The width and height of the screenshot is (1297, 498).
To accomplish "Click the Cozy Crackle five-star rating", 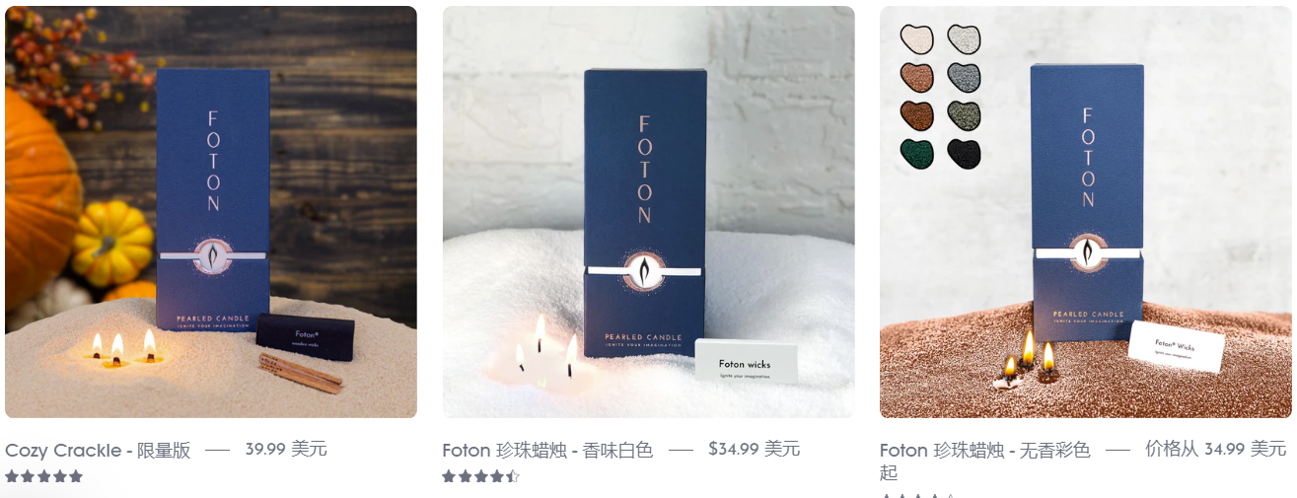I will click(43, 476).
